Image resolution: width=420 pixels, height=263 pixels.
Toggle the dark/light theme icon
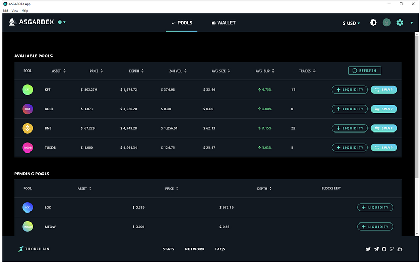coord(373,23)
